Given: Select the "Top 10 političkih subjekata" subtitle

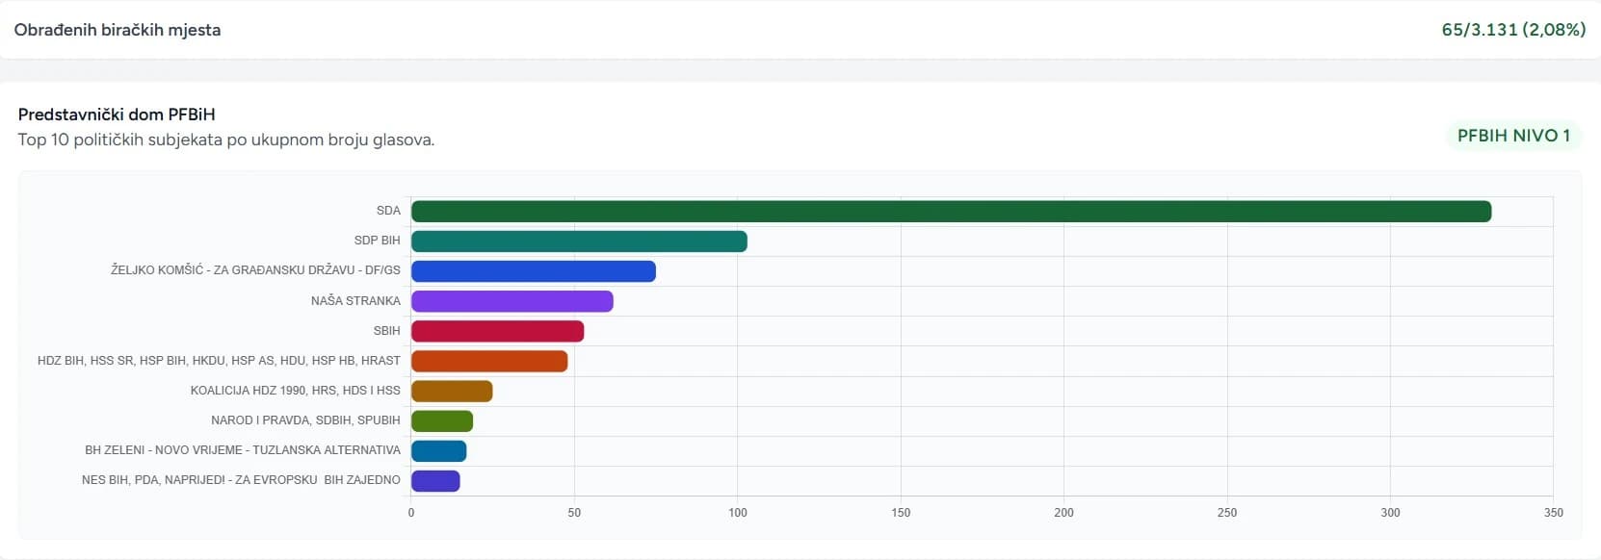Looking at the screenshot, I should click(226, 140).
